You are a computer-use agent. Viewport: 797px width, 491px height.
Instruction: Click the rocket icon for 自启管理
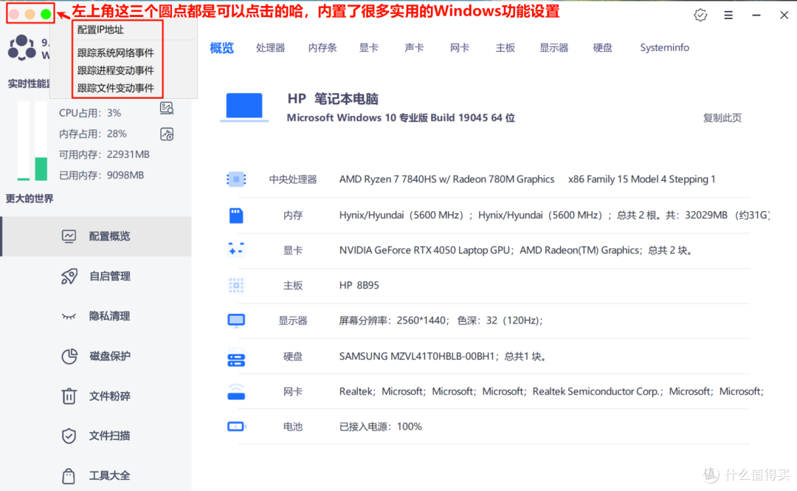coord(69,276)
